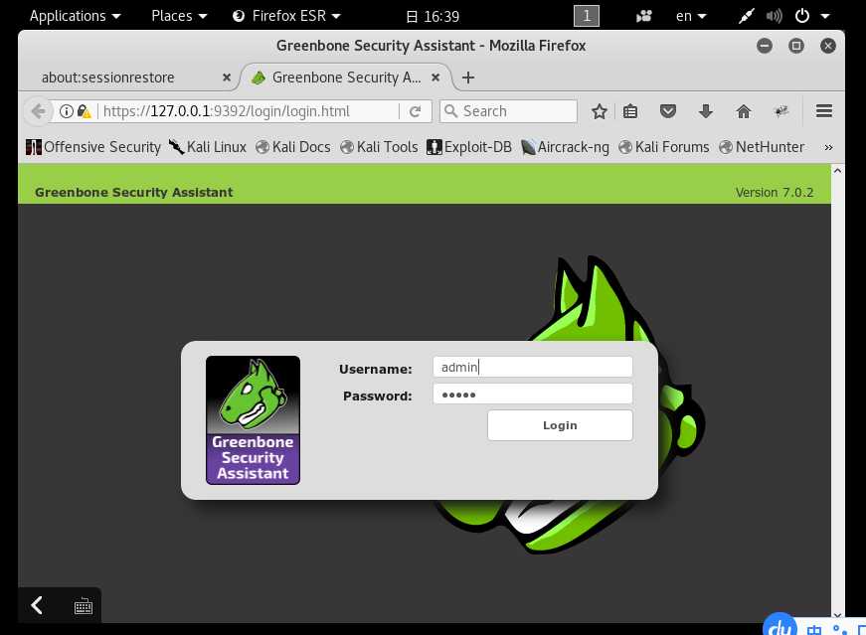
Task: Click the volume speaker icon
Action: [774, 16]
